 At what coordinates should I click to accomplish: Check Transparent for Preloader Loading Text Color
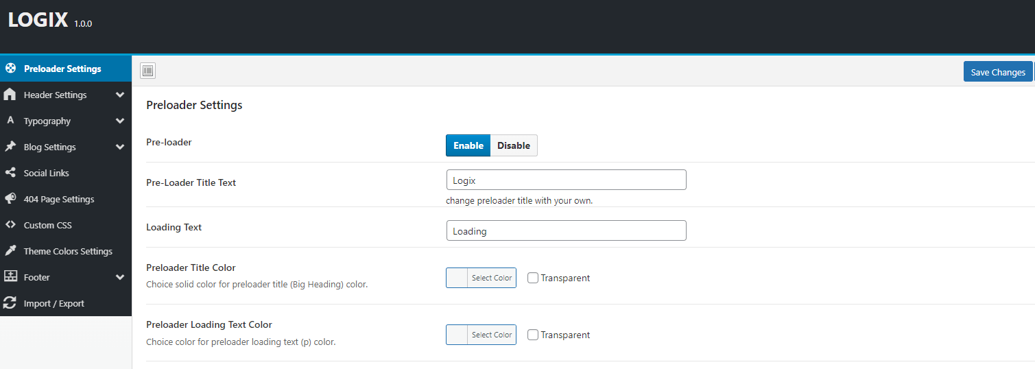coord(533,335)
